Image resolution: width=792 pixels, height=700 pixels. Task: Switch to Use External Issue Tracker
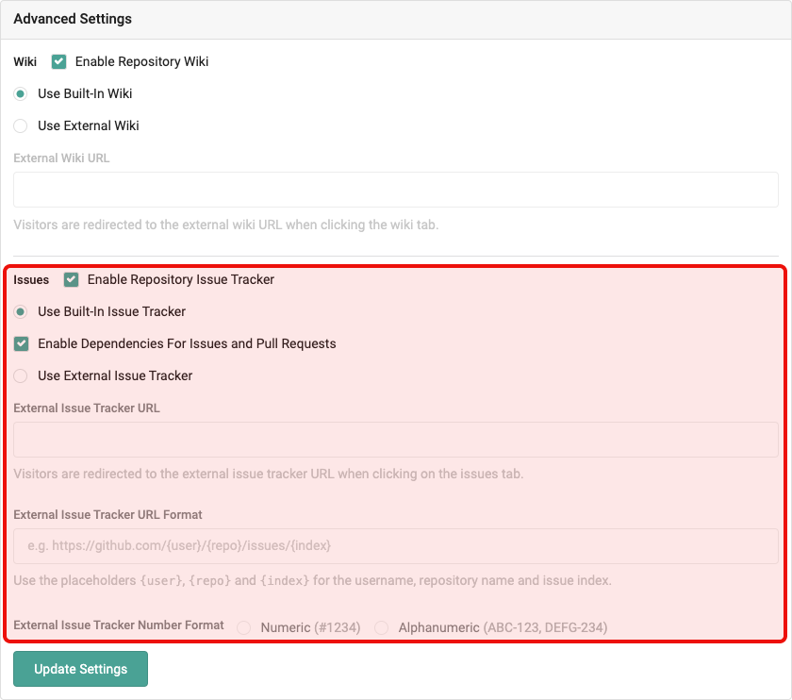(21, 375)
